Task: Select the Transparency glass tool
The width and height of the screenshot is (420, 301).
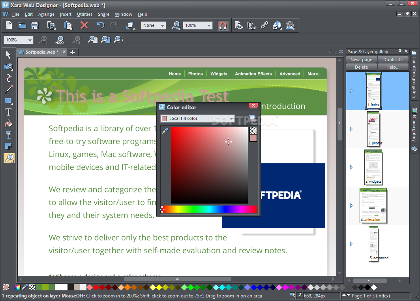Action: (x=8, y=135)
